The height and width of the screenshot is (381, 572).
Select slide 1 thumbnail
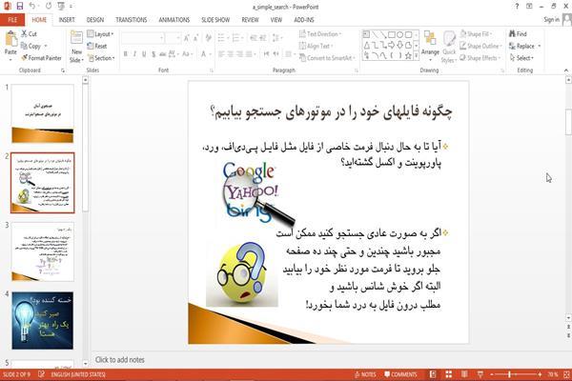point(43,113)
